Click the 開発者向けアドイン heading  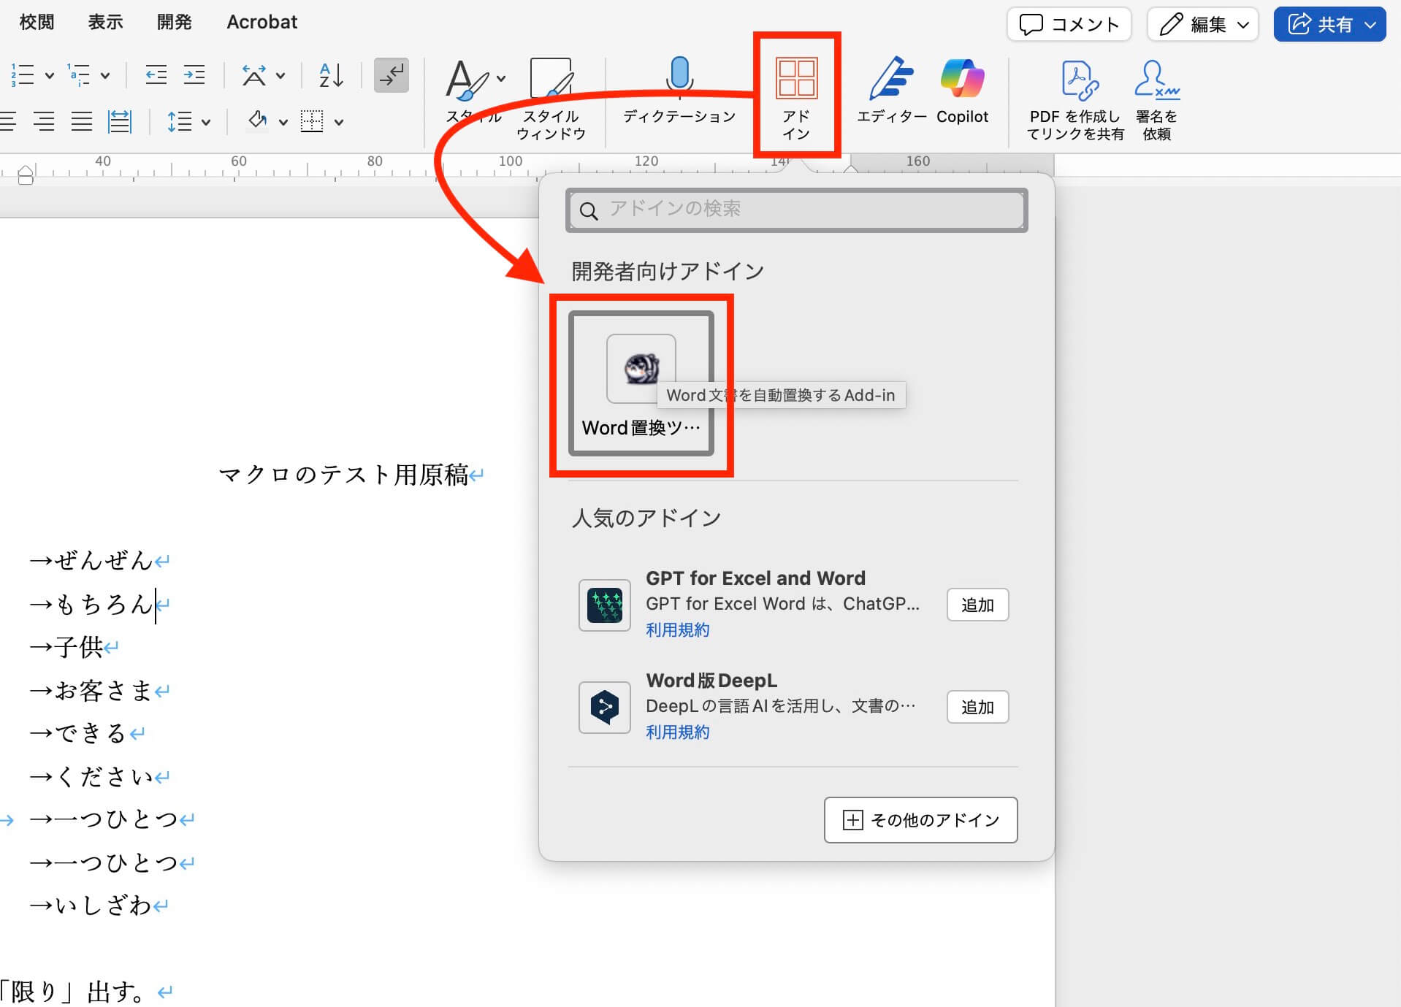point(668,272)
